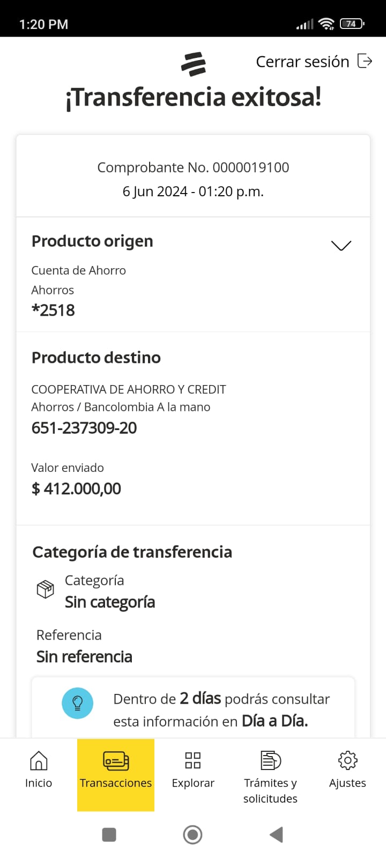Expand the Producto origen chevron
This screenshot has height=858, width=386.
point(341,246)
